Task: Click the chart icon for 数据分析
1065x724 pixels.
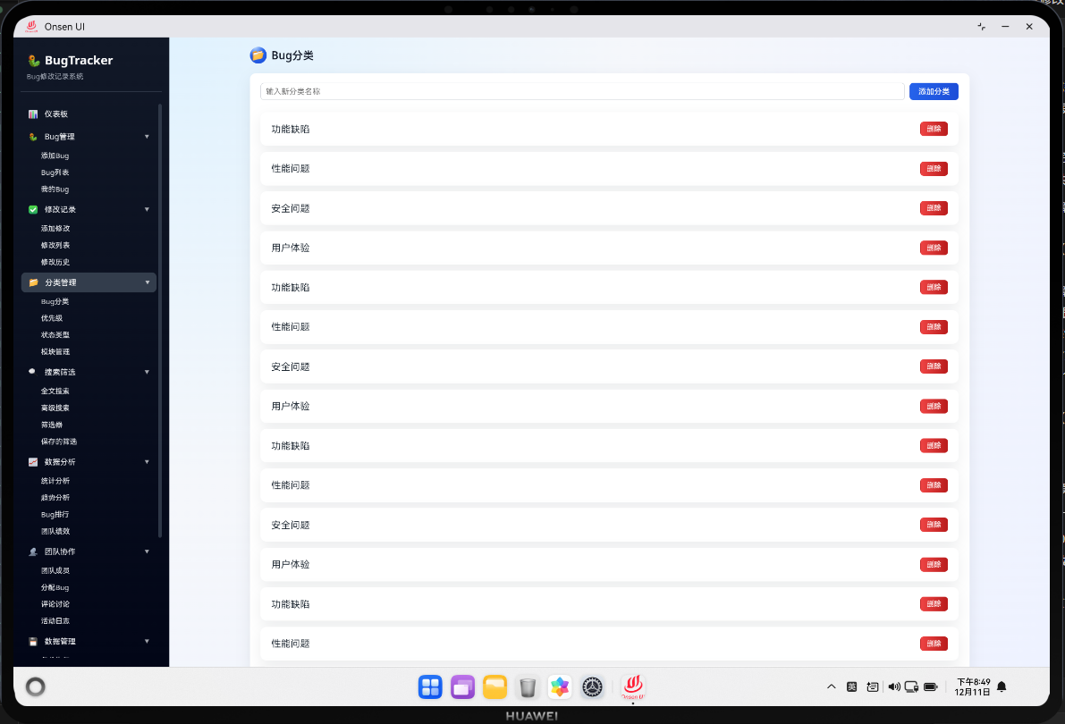Action: [32, 462]
